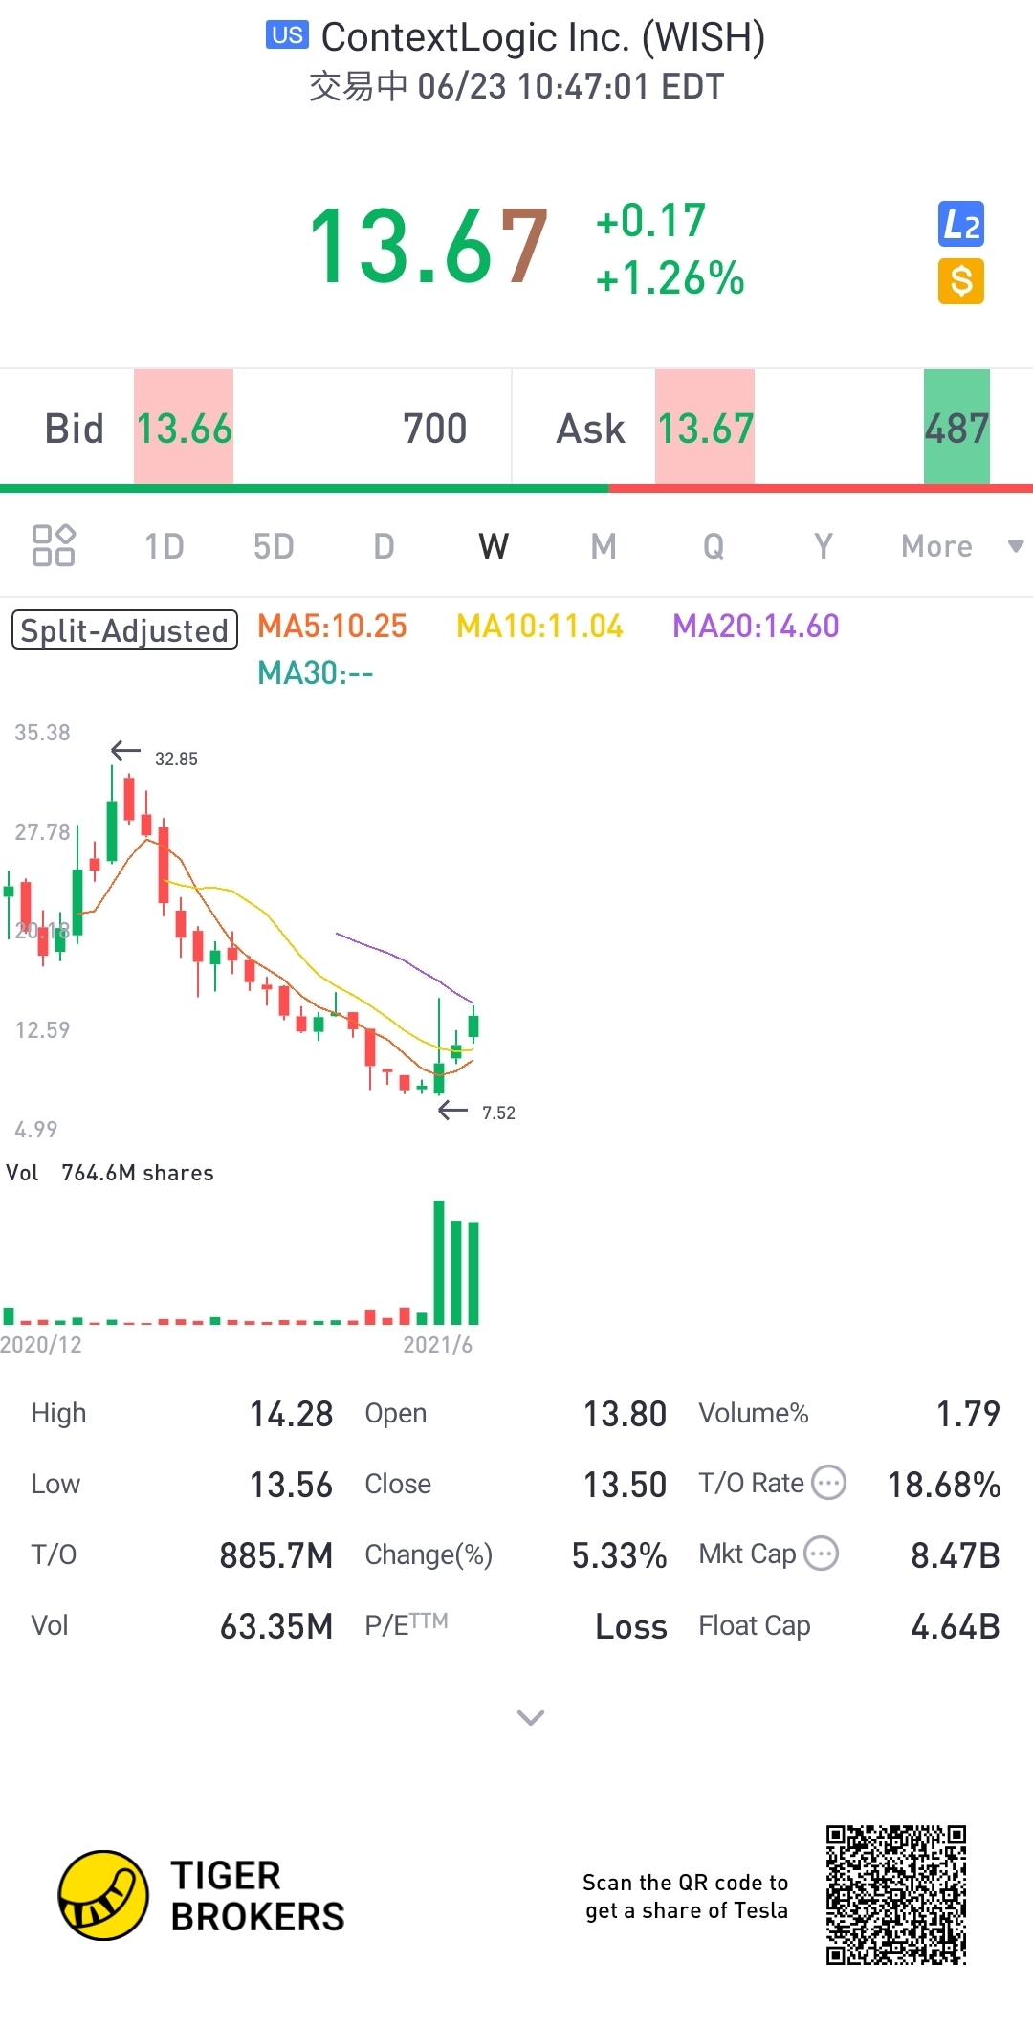Tap the MA30:-- indicator label
The image size is (1033, 2028).
[x=316, y=672]
